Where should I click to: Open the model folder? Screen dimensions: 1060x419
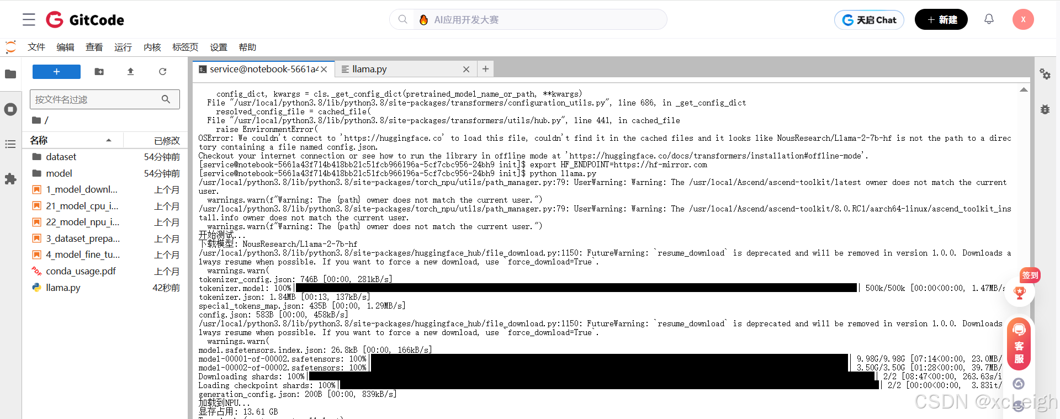click(105, 173)
